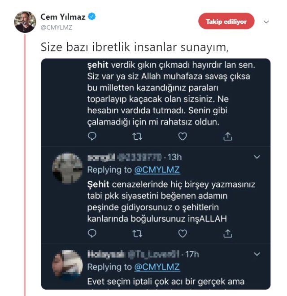Click the blue verified badge
287x296 pixels.
tap(92, 17)
